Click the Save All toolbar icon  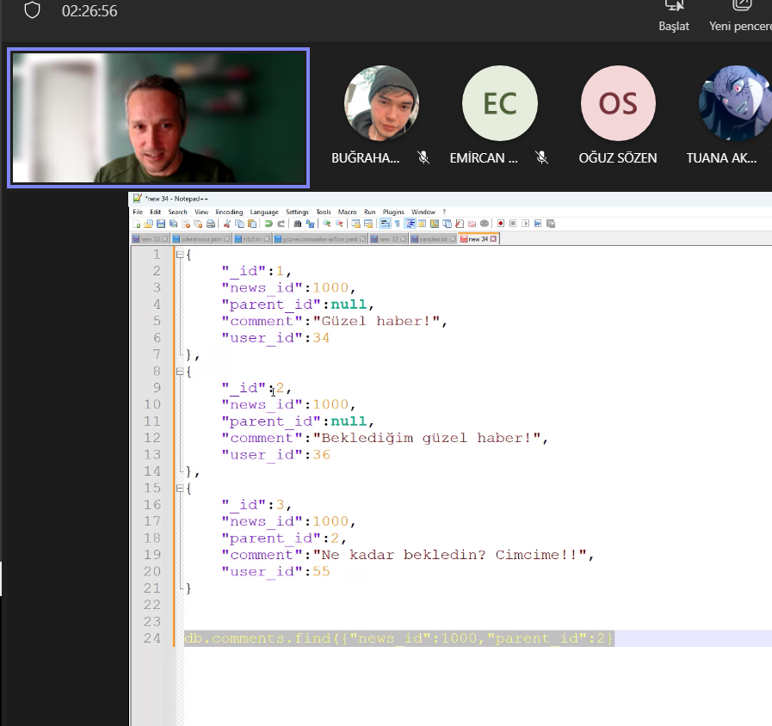173,224
